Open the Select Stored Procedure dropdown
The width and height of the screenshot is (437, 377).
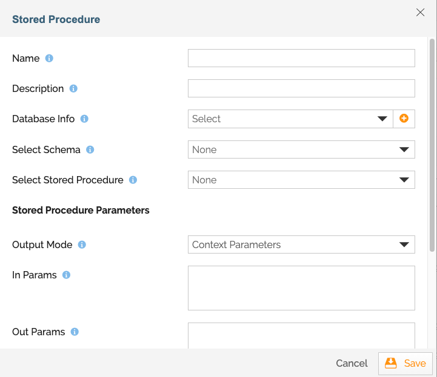301,180
